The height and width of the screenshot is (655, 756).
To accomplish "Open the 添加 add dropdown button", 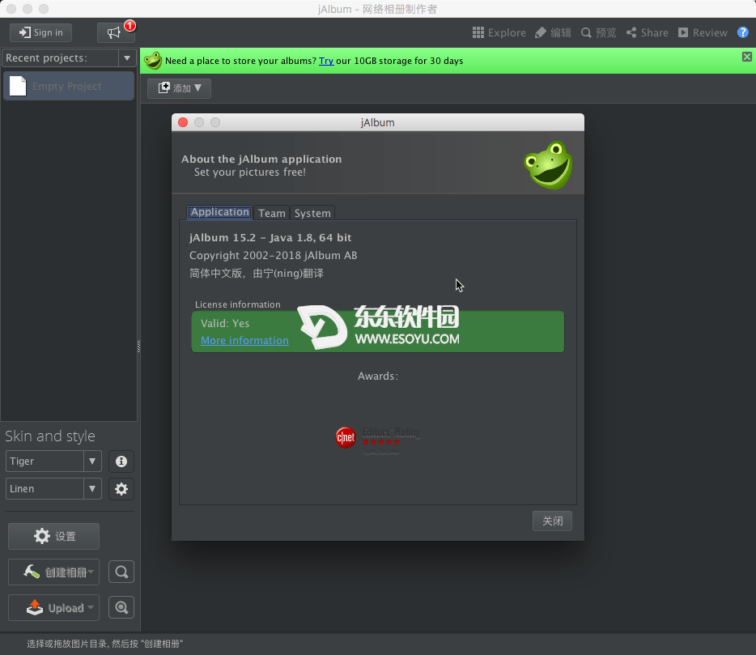I will [179, 88].
